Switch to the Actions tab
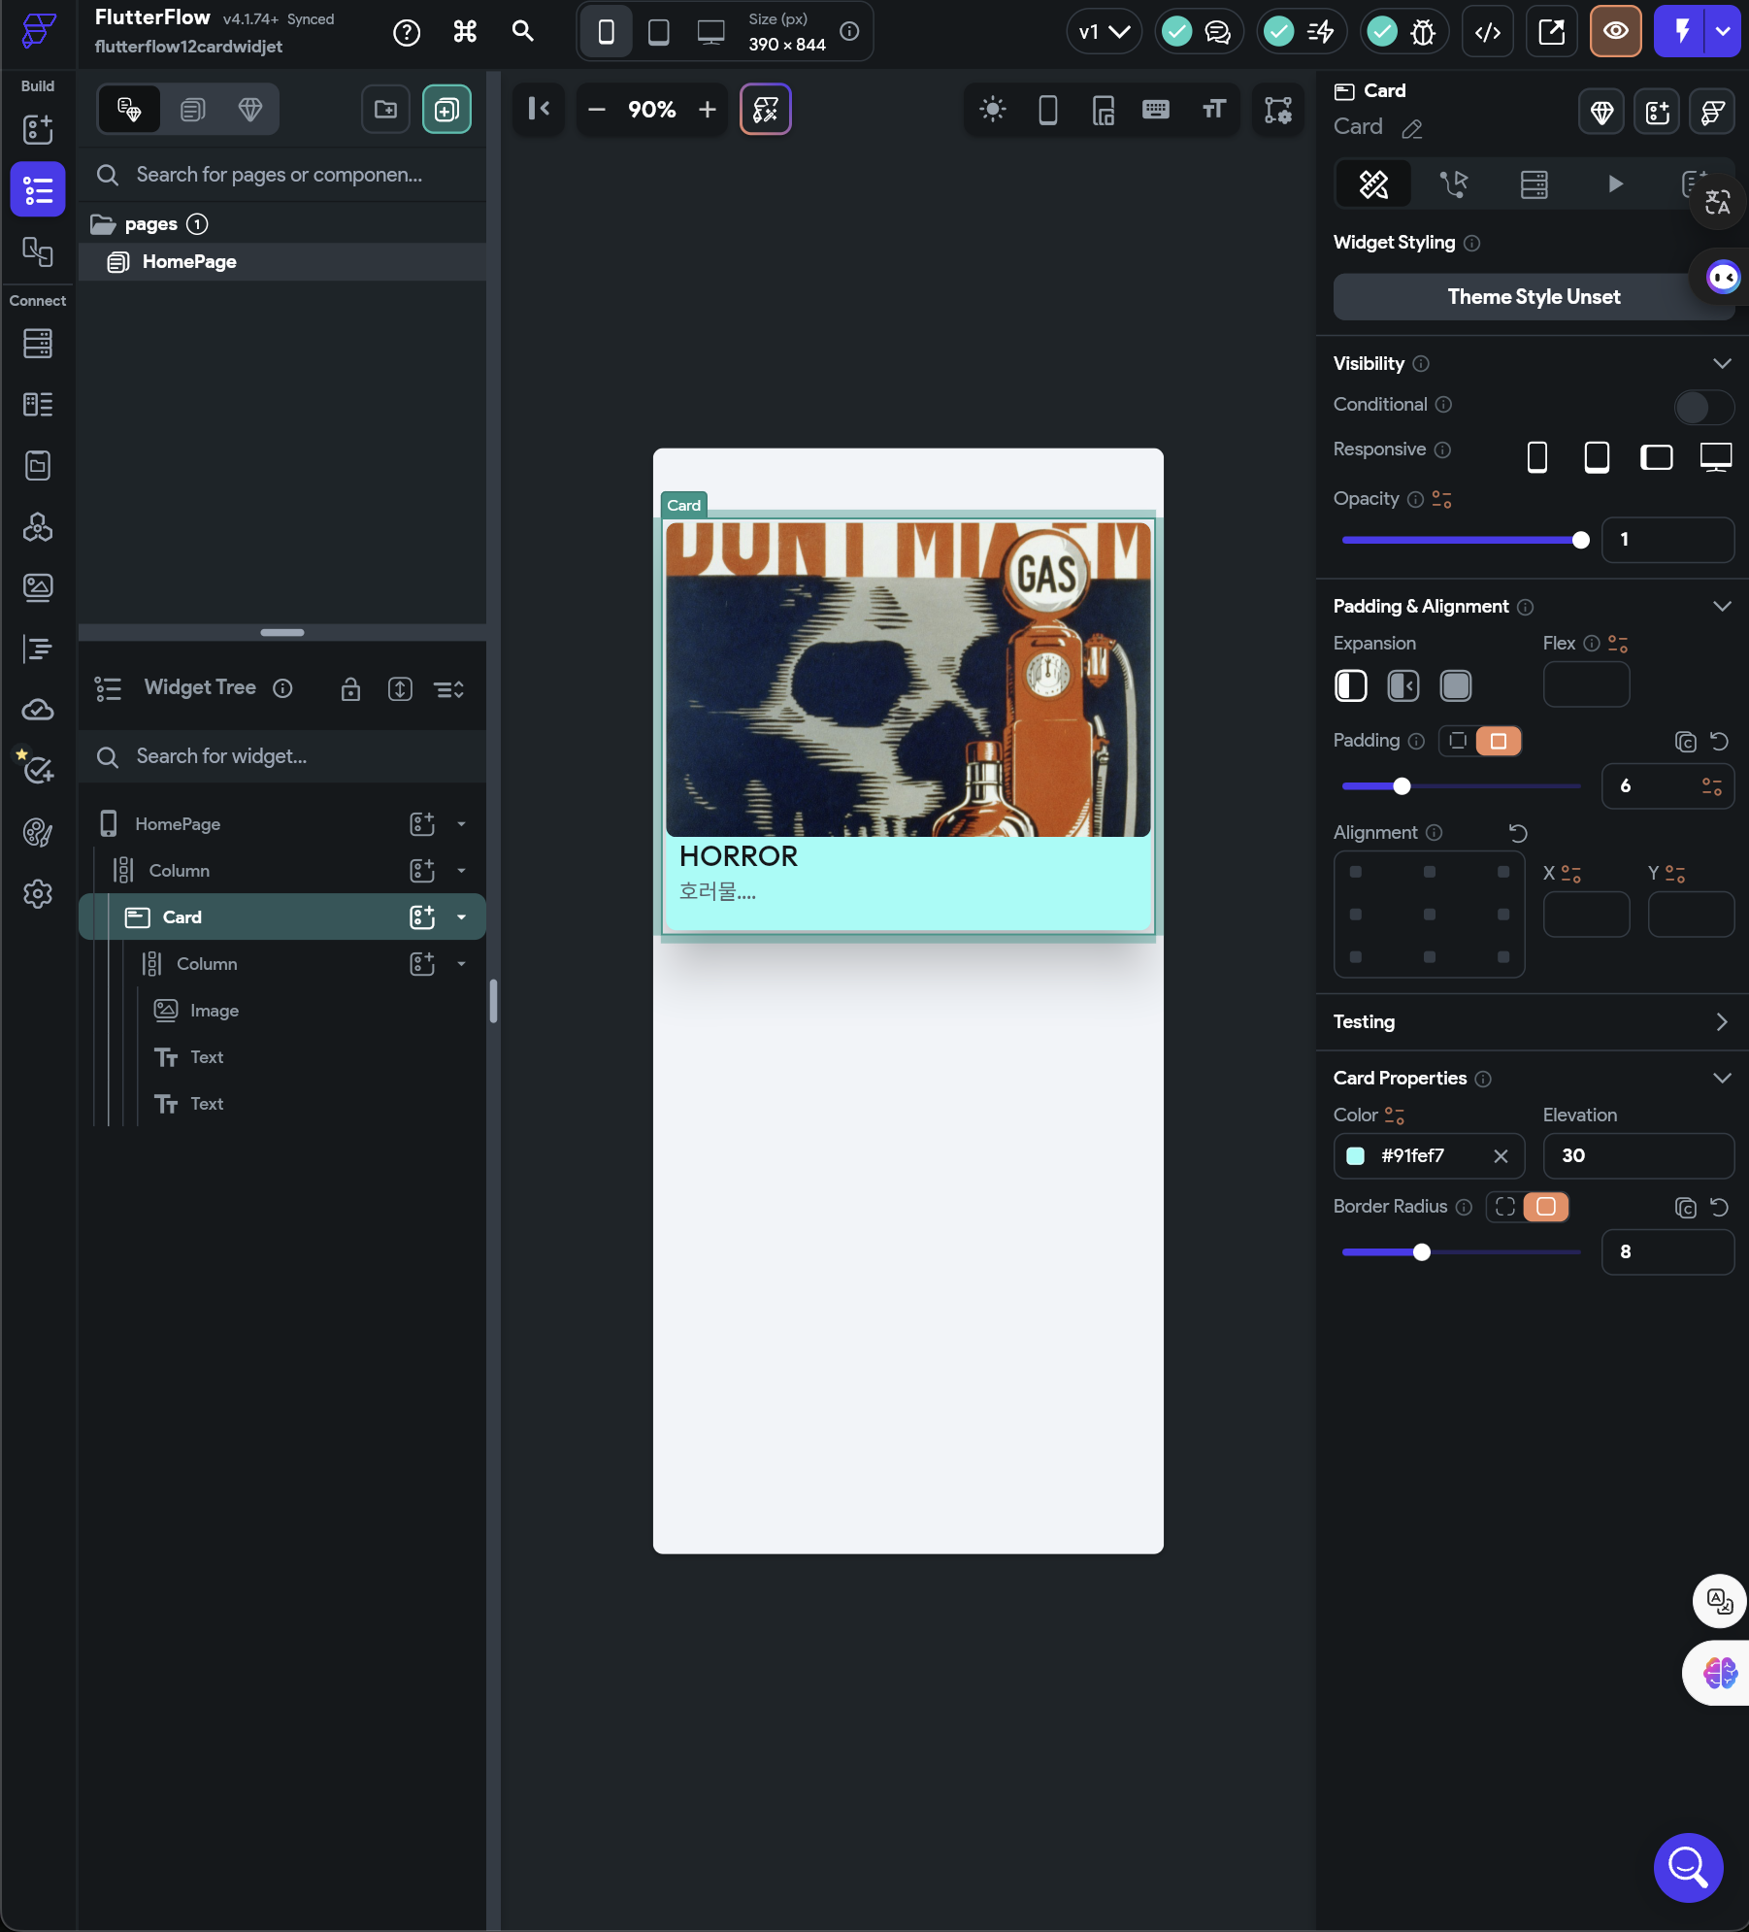This screenshot has height=1932, width=1749. (x=1454, y=183)
